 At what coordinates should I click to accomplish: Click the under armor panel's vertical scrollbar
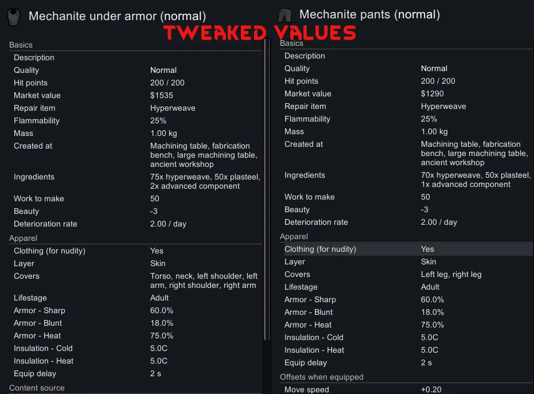pos(266,189)
